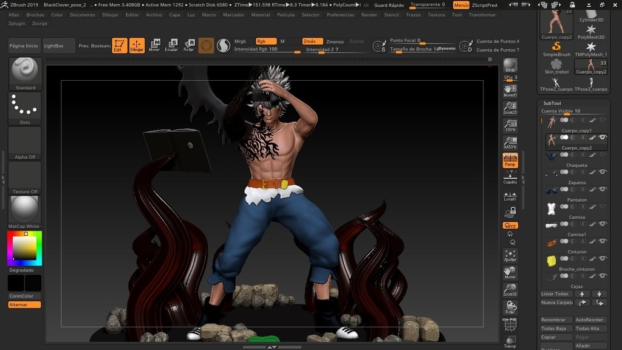Click the AA50% half-size icon
The height and width of the screenshot is (350, 622).
510,143
